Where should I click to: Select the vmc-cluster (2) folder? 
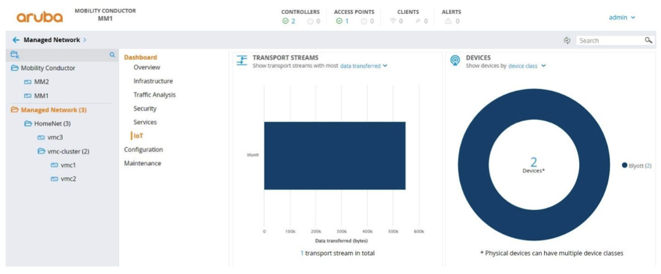(68, 151)
